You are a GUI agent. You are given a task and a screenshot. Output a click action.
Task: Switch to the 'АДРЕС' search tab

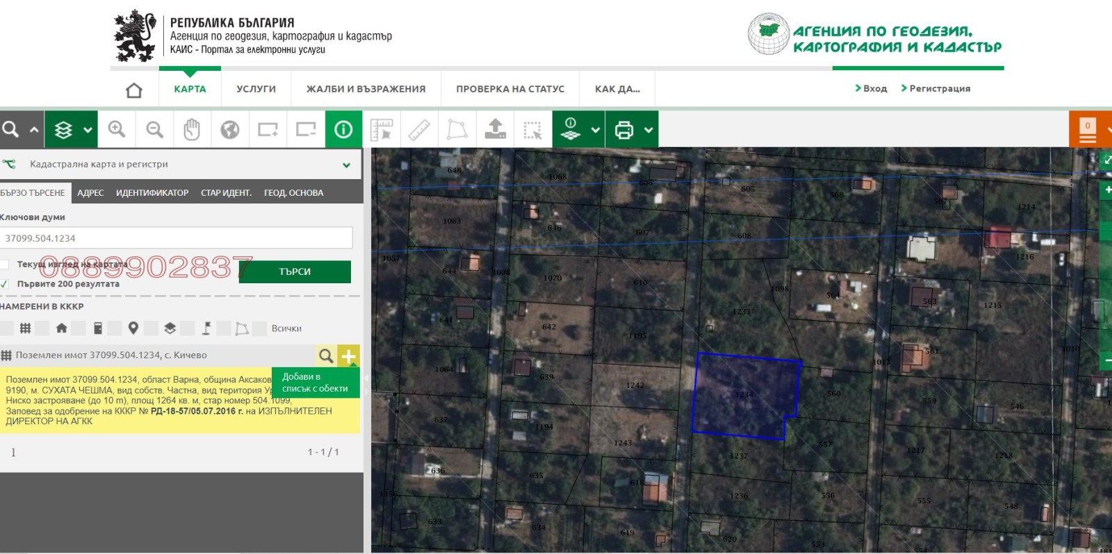[x=90, y=193]
